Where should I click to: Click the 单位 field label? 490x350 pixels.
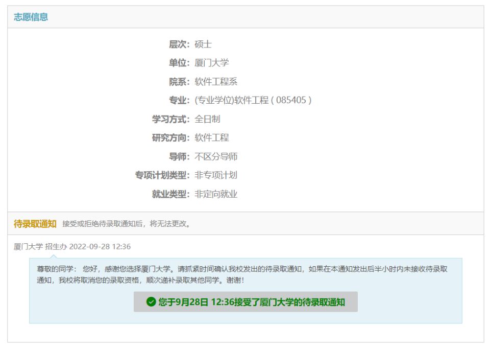pyautogui.click(x=179, y=63)
